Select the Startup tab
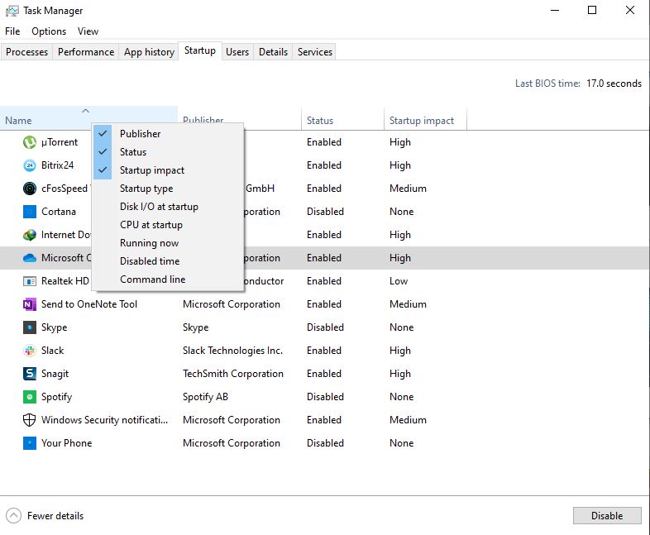The height and width of the screenshot is (535, 650). tap(200, 50)
